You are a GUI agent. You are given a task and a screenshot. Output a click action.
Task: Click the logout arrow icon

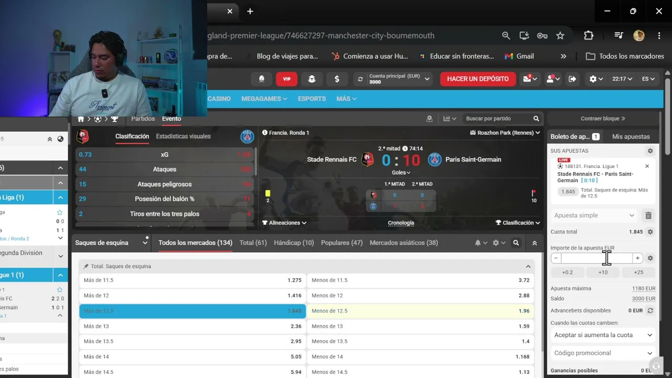(x=572, y=79)
